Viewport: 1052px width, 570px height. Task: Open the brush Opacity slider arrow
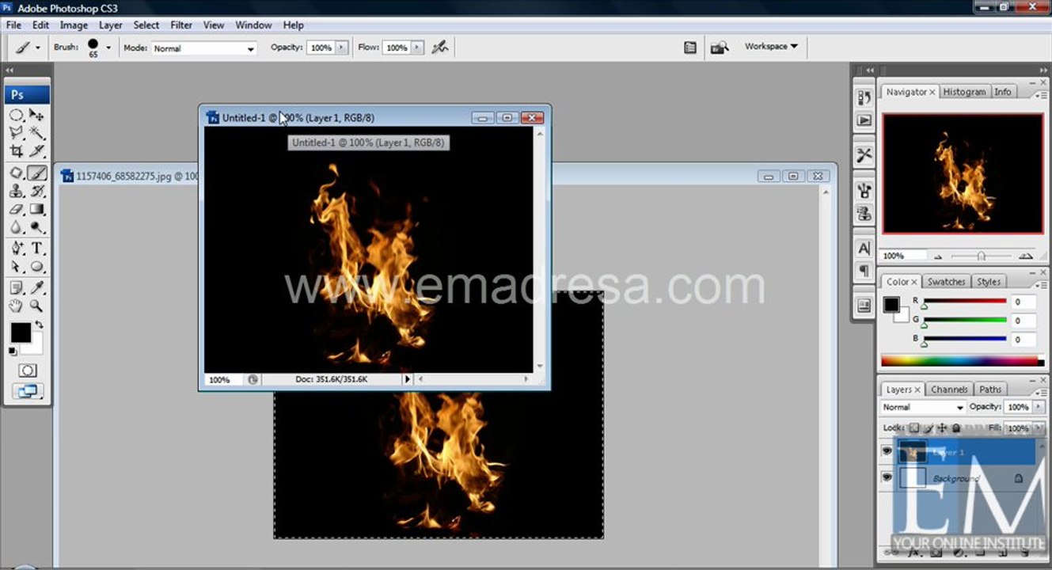(341, 47)
